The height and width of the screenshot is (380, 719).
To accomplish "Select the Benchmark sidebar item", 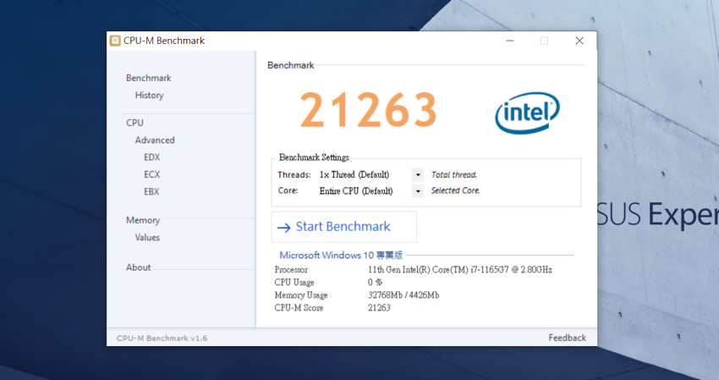I will [x=149, y=78].
